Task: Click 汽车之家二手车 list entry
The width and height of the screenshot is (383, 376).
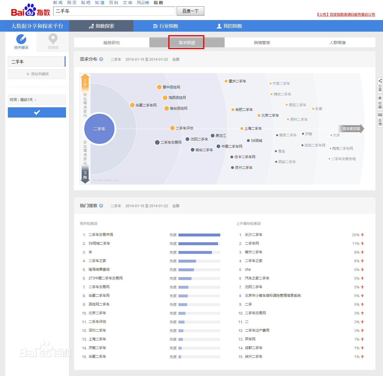Action: point(257,278)
